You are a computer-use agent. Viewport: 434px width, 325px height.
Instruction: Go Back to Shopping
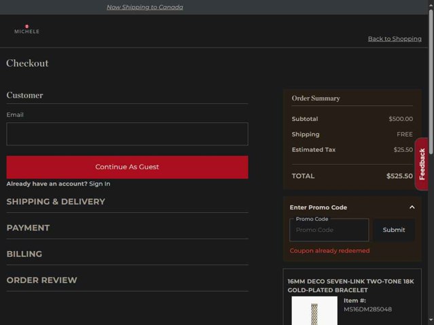395,39
